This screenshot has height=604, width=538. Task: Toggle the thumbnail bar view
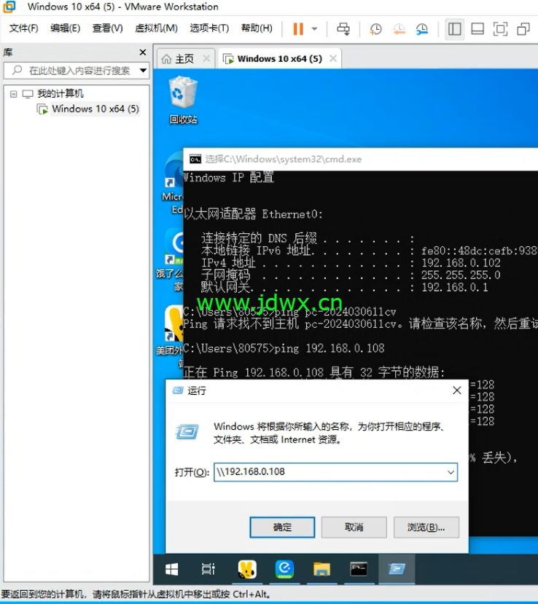coord(477,29)
